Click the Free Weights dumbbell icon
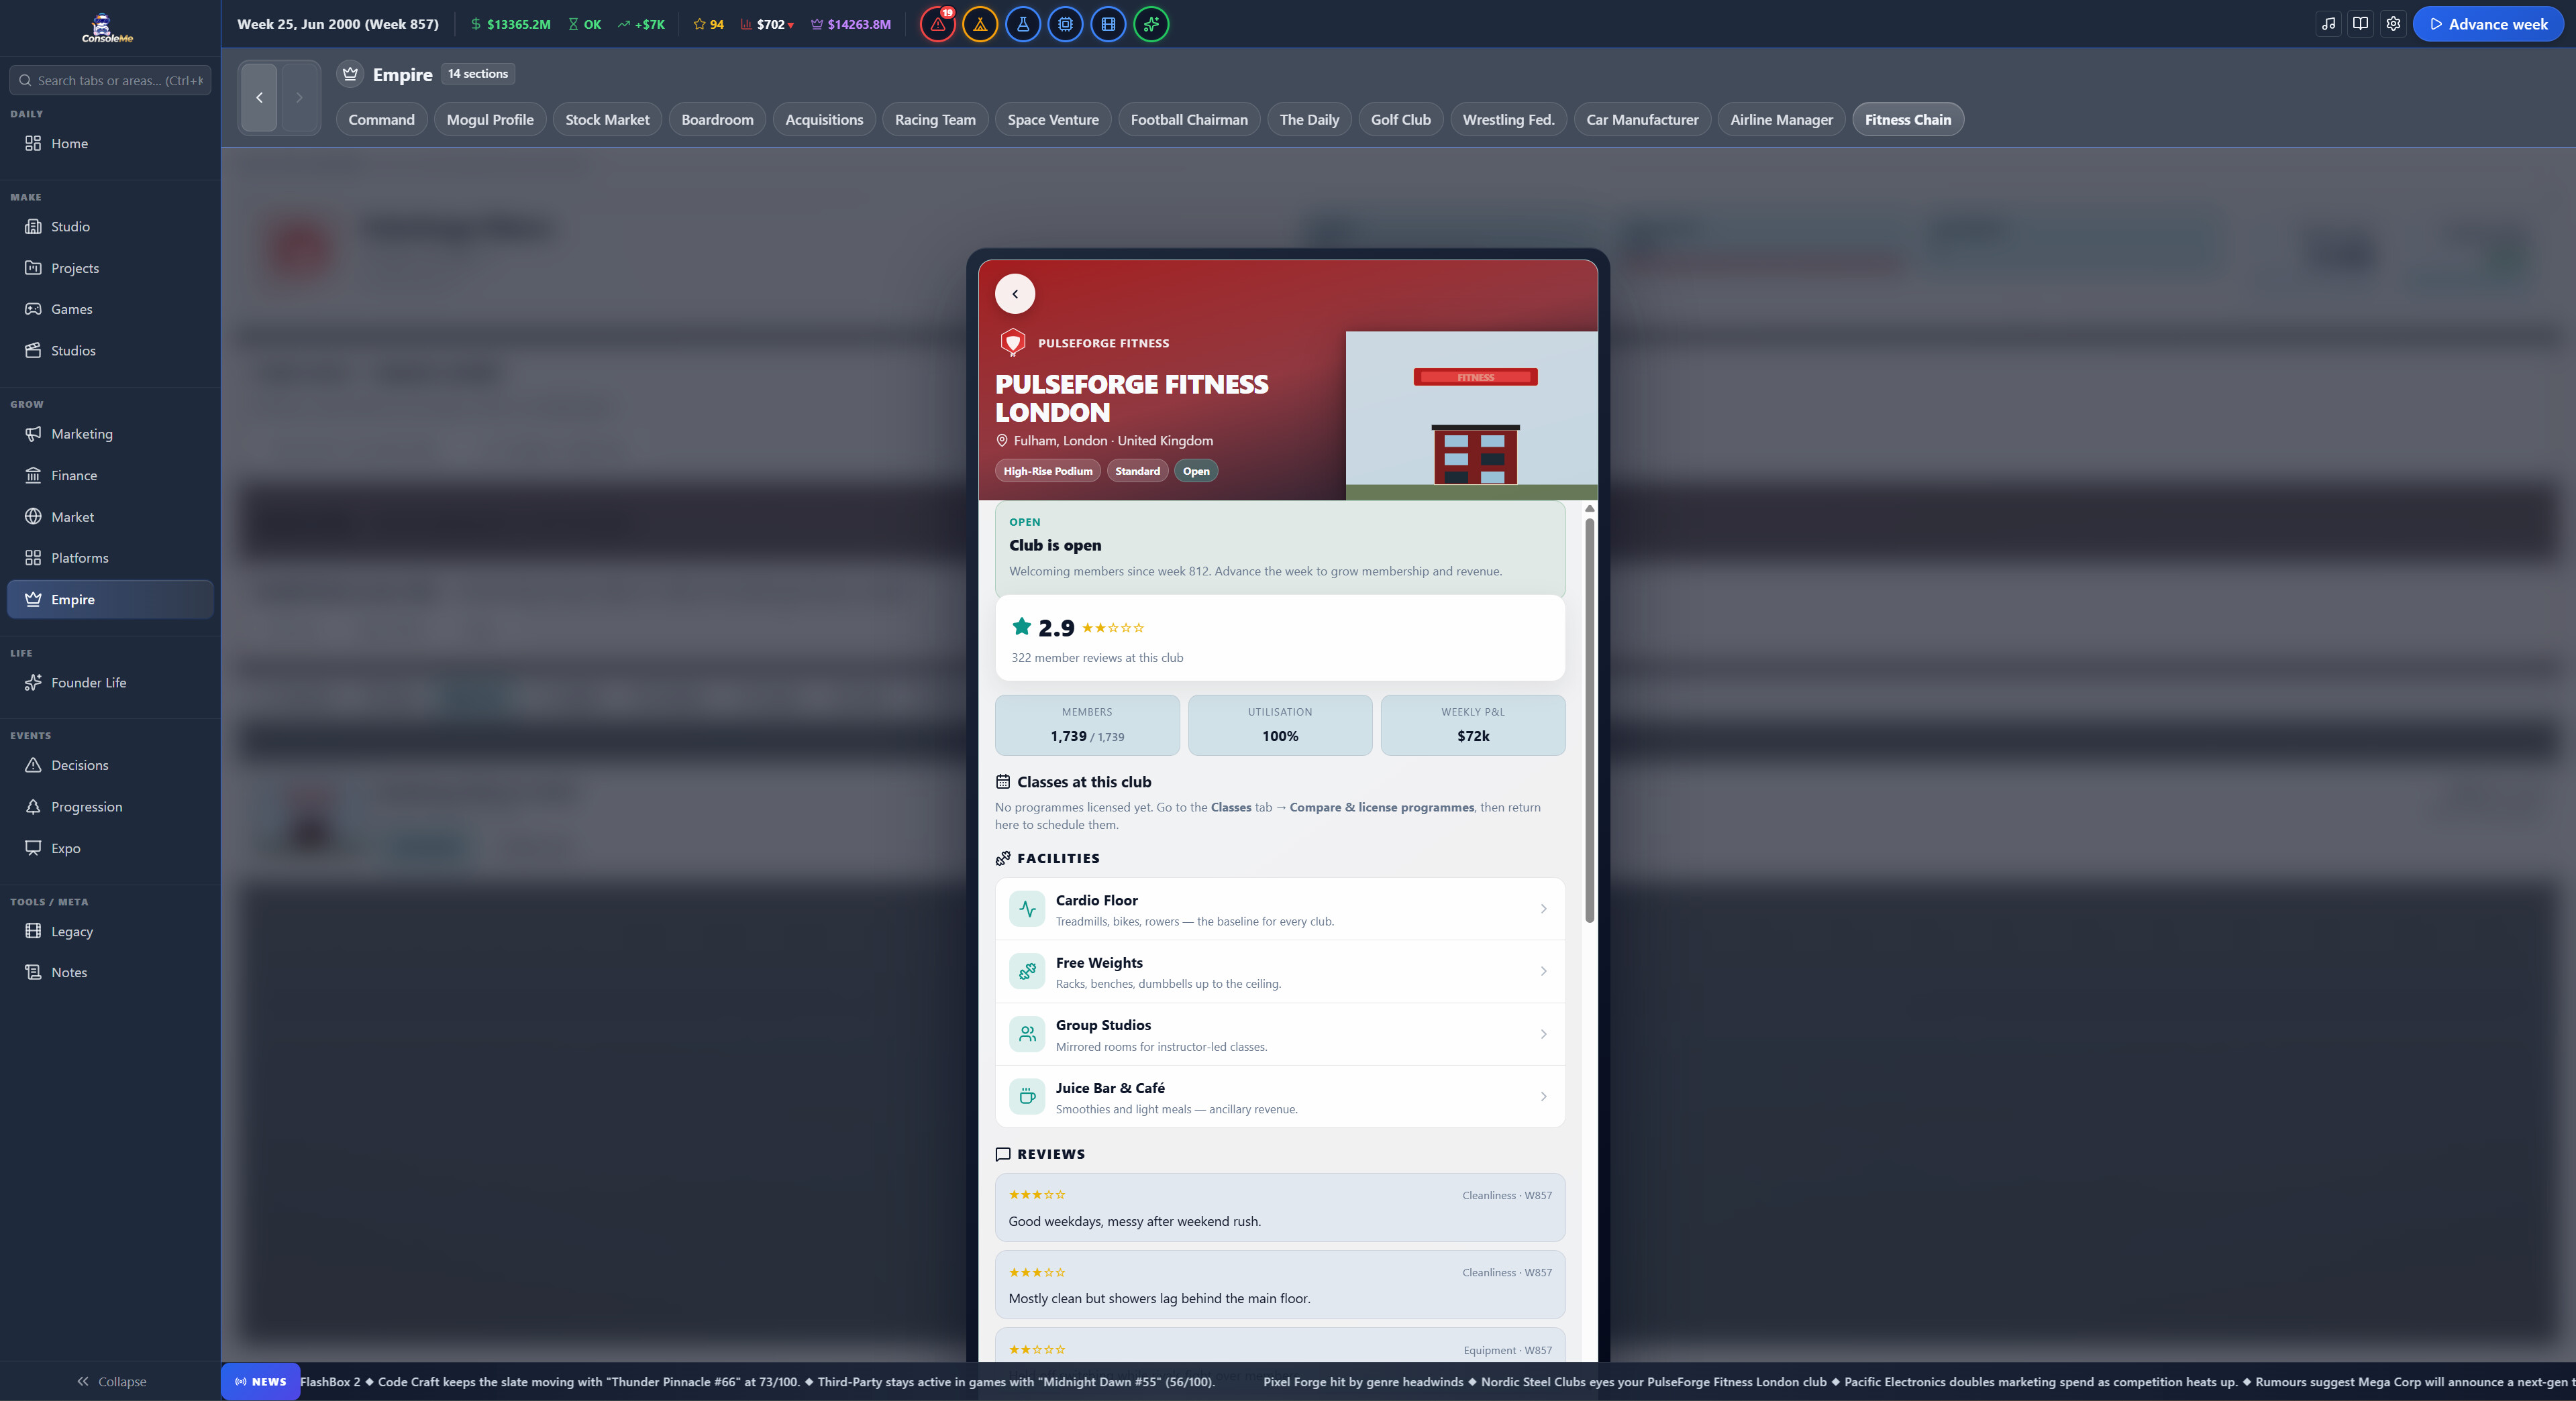Viewport: 2576px width, 1401px height. (x=1027, y=971)
